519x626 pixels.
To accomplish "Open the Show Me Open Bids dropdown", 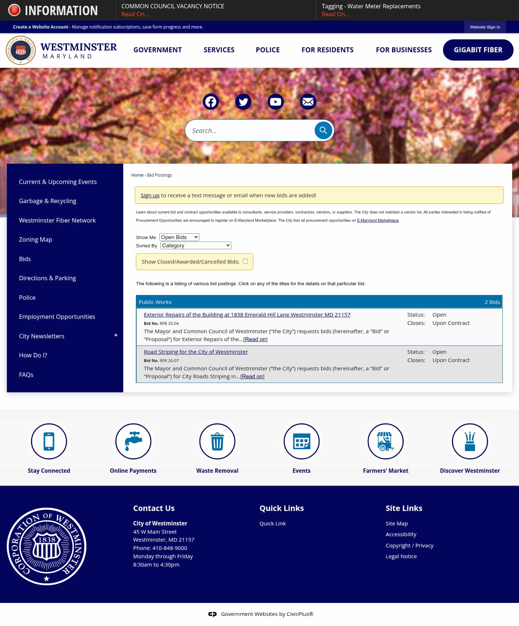I will point(179,237).
